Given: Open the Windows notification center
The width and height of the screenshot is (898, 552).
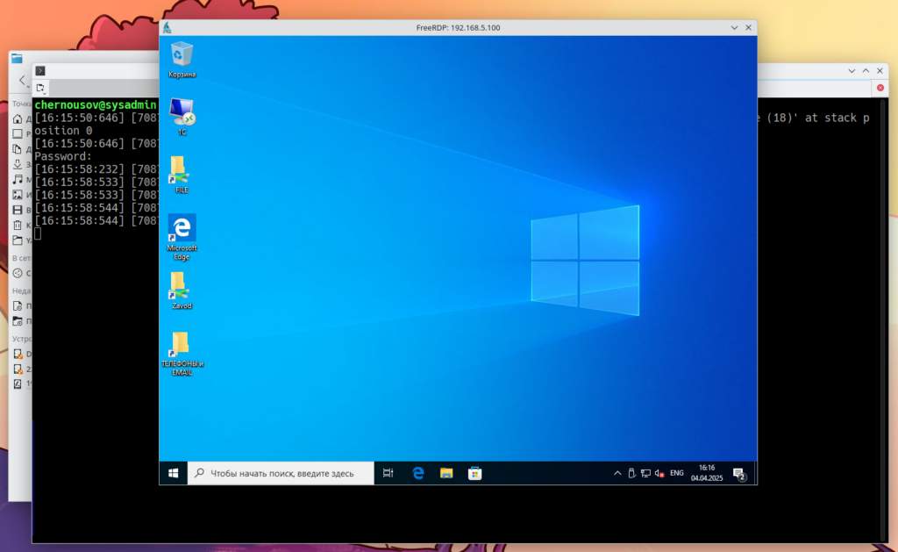Looking at the screenshot, I should click(x=740, y=474).
